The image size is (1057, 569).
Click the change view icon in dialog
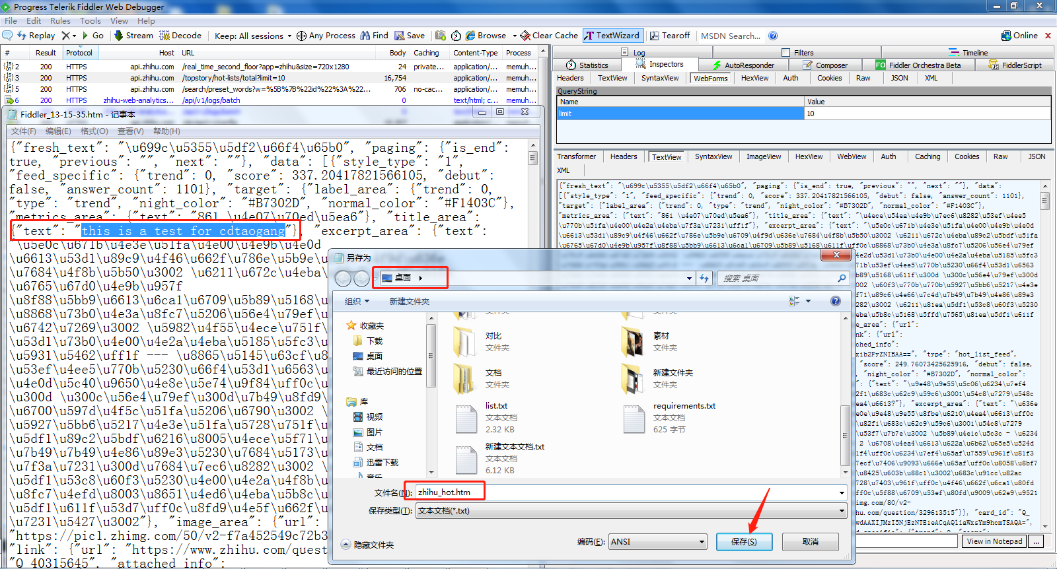tap(794, 301)
